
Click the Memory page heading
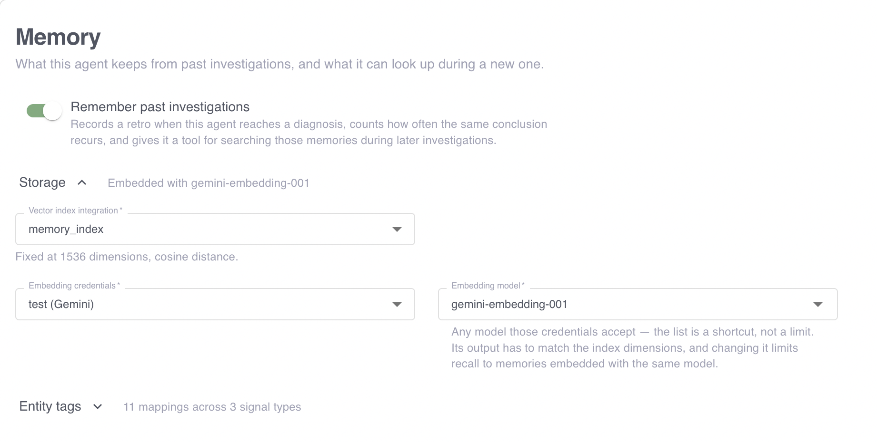pos(58,37)
